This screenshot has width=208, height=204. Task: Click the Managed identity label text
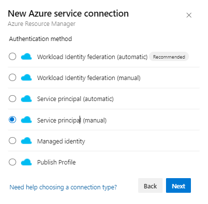click(x=61, y=141)
